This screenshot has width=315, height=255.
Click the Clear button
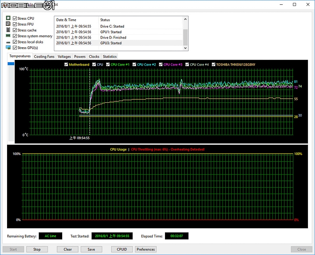(x=68, y=249)
